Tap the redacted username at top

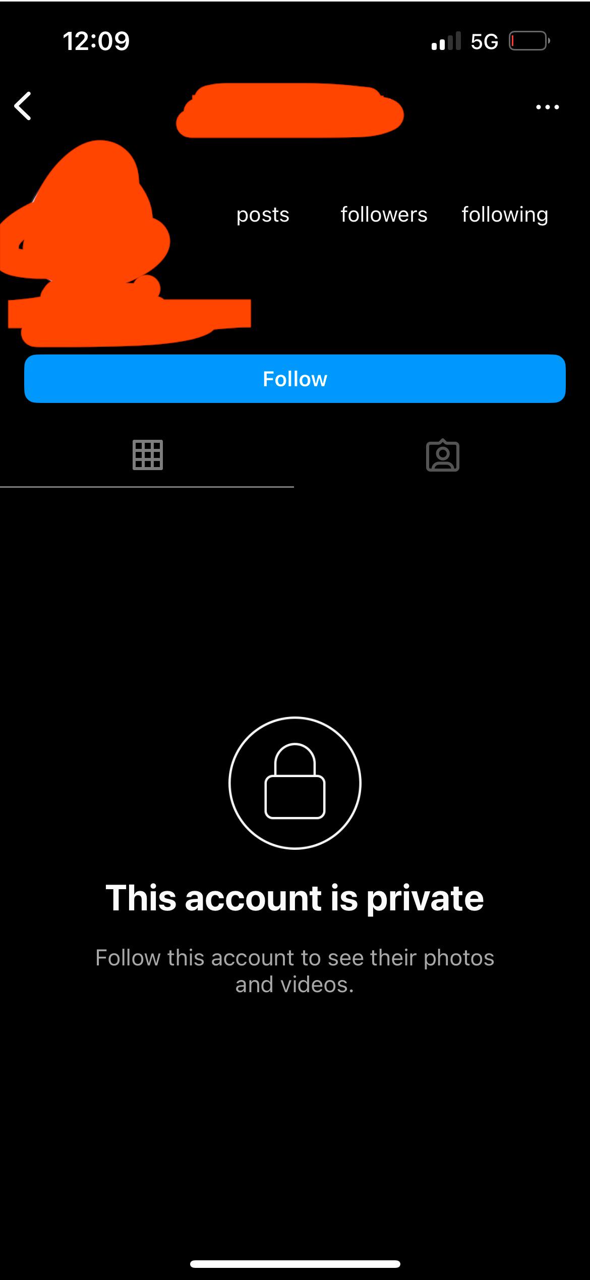(290, 111)
